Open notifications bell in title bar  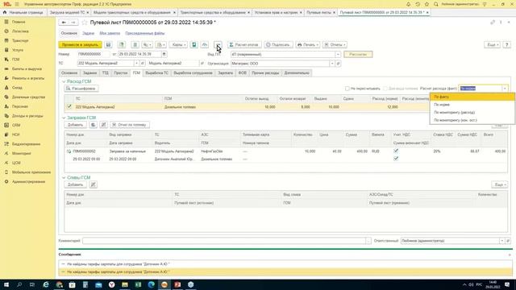click(409, 4)
